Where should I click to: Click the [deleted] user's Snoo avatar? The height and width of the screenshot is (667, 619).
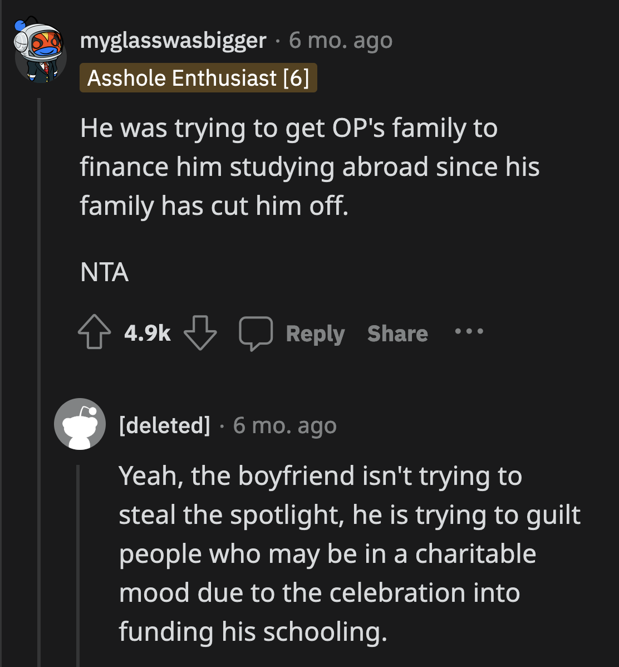[80, 424]
